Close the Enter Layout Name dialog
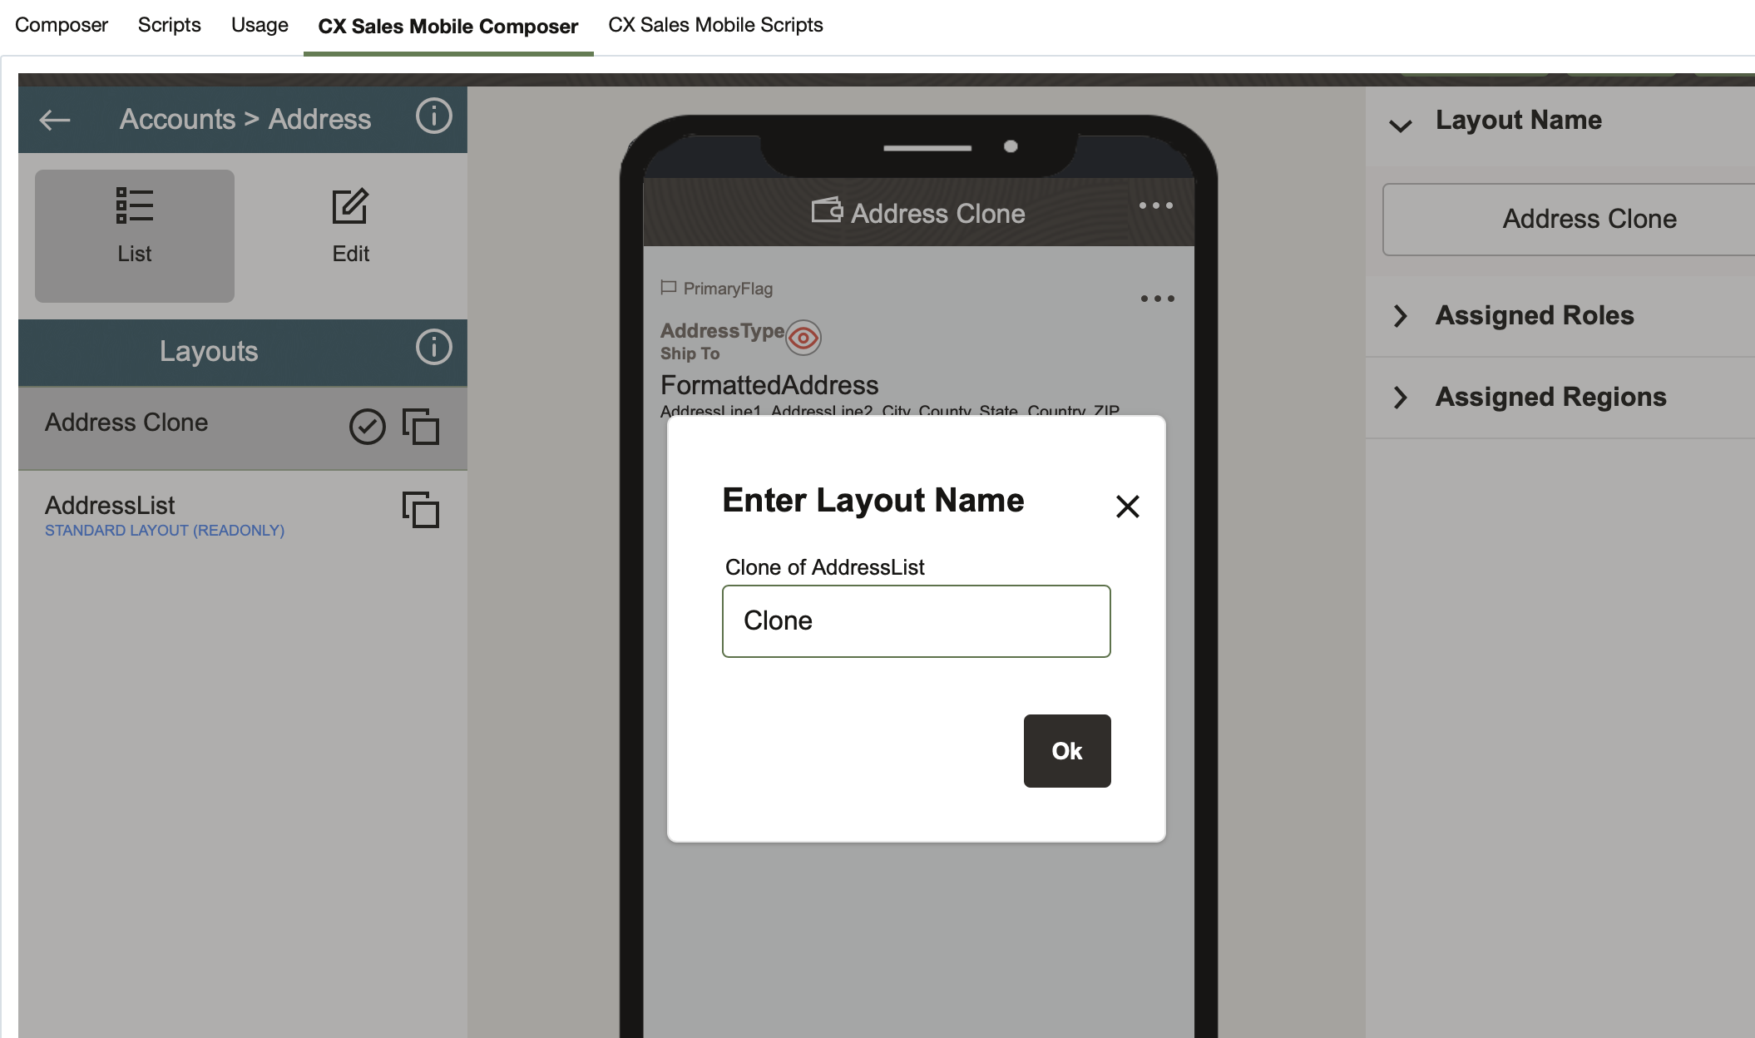1755x1038 pixels. [x=1127, y=507]
